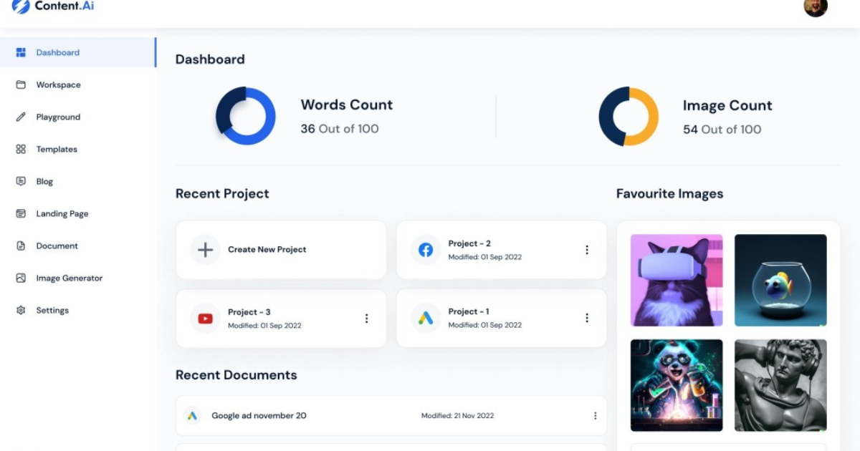This screenshot has height=451, width=860.
Task: Click the '54 Out of 100' value
Action: tap(722, 130)
